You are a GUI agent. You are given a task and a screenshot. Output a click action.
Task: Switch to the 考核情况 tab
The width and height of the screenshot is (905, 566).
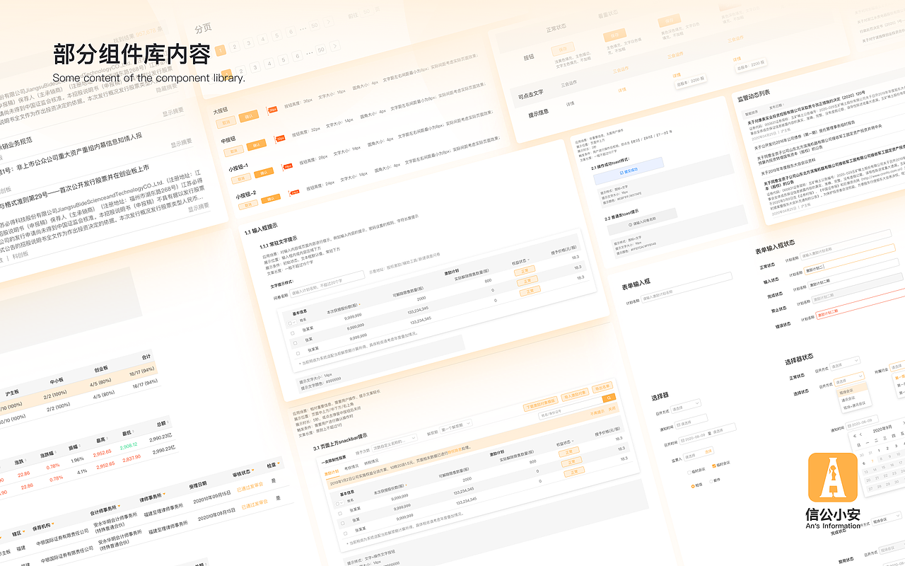click(351, 466)
